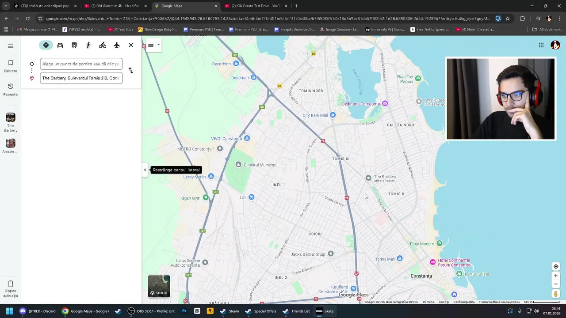Click Jack's Barber Shop map pin
The image size is (566, 318).
330,254
